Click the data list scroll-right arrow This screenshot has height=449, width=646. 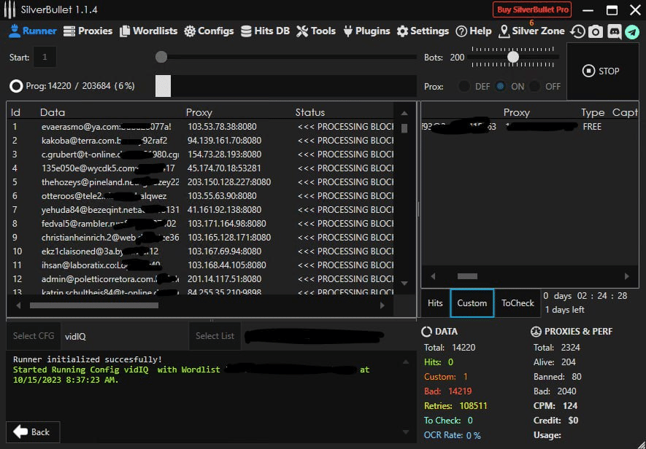(x=382, y=305)
